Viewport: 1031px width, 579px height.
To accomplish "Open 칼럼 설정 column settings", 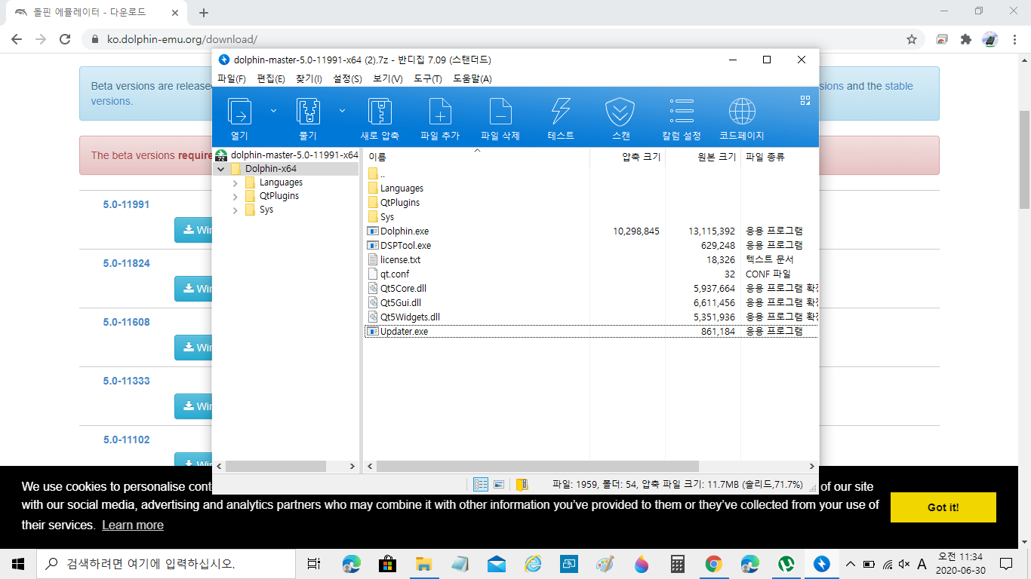I will coord(682,118).
